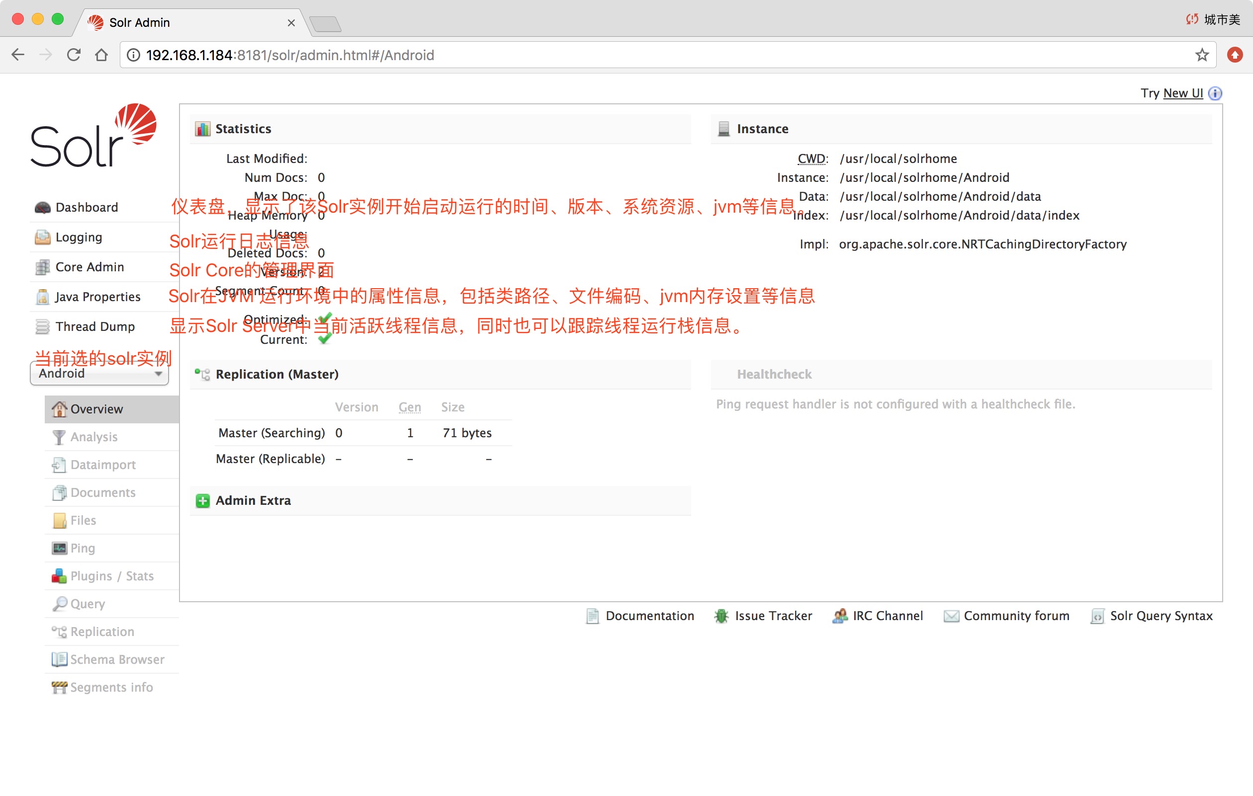Click the Plugins / Stats blocks icon
Viewport: 1253px width, 796px height.
pos(59,576)
